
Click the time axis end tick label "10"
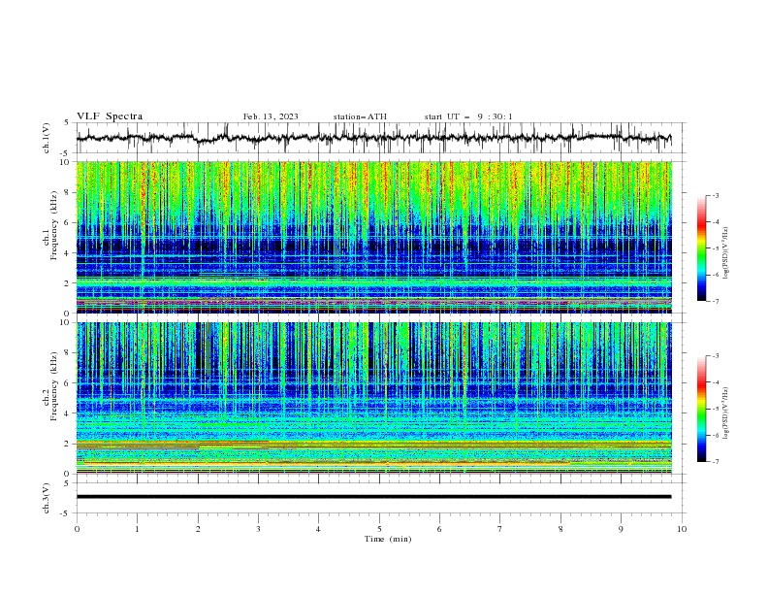tap(682, 529)
